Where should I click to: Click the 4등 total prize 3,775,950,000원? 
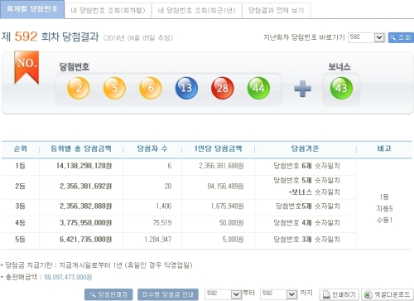pyautogui.click(x=85, y=223)
